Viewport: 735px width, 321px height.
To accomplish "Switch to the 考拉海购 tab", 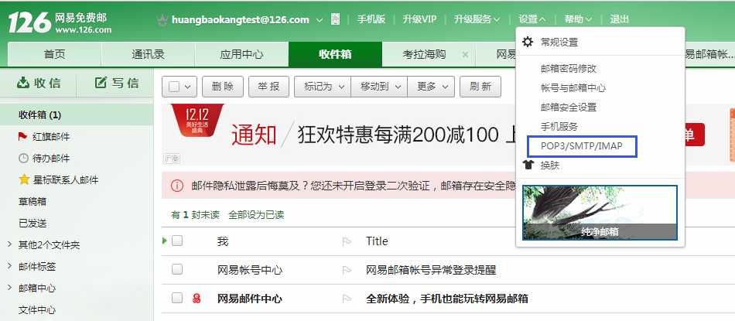I will coord(424,54).
